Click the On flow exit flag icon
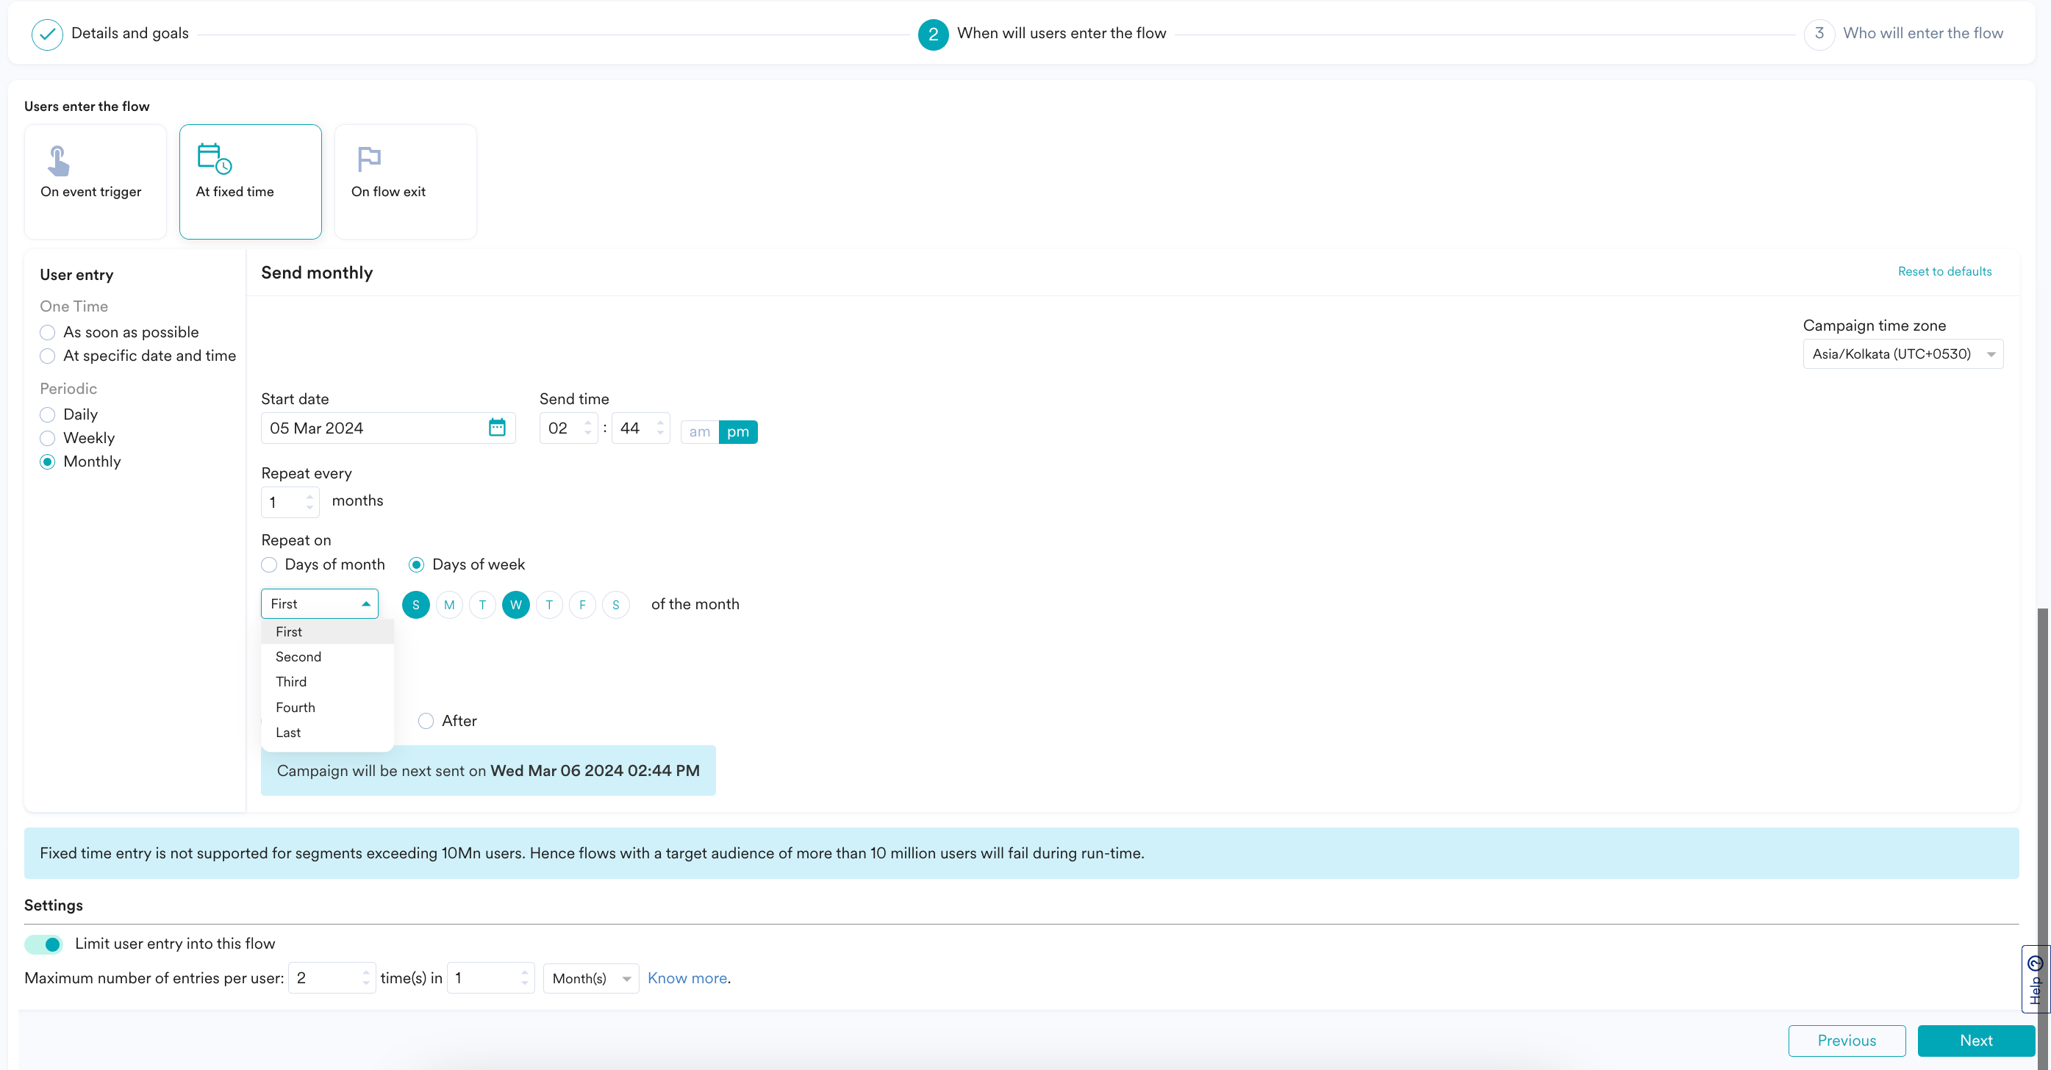Image resolution: width=2051 pixels, height=1070 pixels. 368,159
